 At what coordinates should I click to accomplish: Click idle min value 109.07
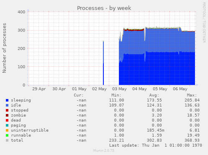[116, 105]
